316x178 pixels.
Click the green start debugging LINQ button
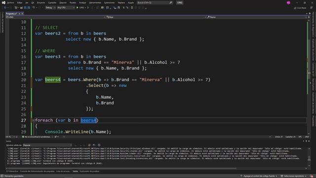click(80, 8)
